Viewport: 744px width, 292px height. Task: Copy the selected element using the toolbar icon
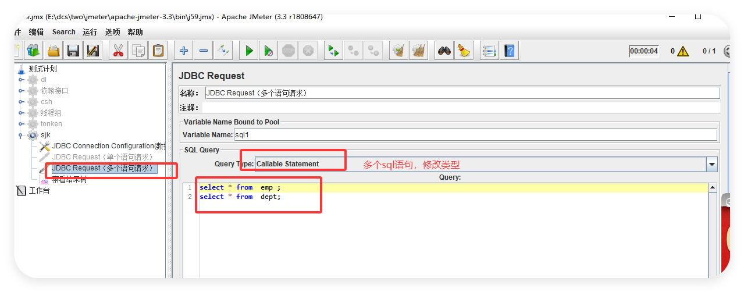(x=138, y=51)
